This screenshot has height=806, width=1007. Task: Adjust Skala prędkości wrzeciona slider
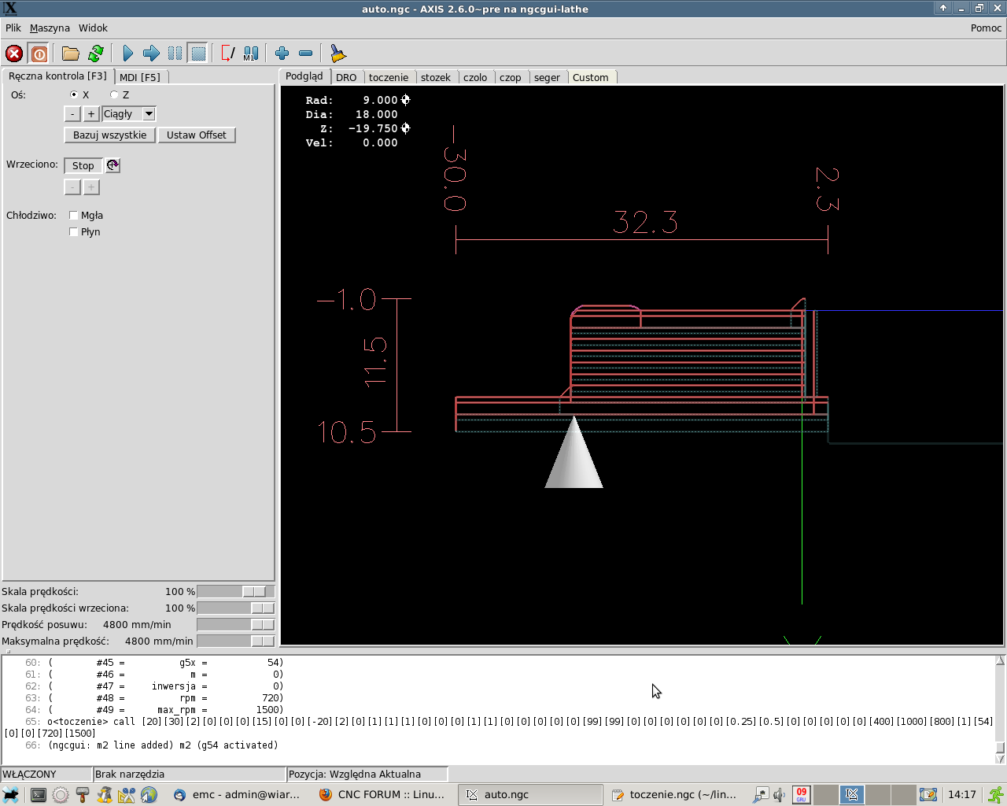point(235,608)
